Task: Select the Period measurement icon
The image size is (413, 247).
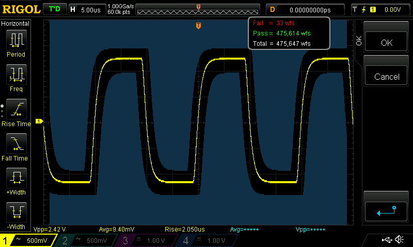Action: coord(16,40)
